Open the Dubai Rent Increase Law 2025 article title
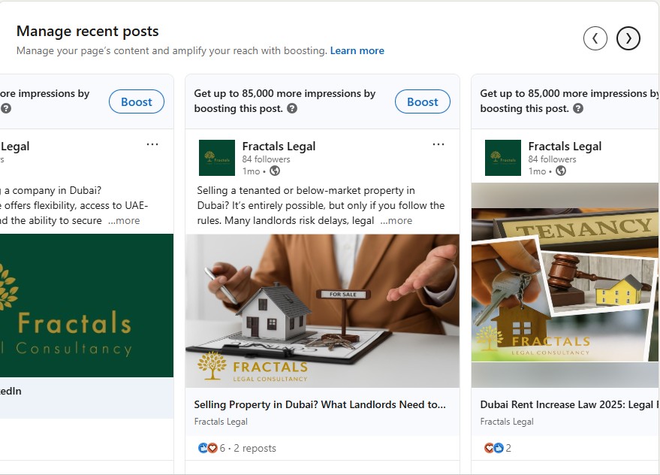Image resolution: width=660 pixels, height=475 pixels. pyautogui.click(x=567, y=404)
